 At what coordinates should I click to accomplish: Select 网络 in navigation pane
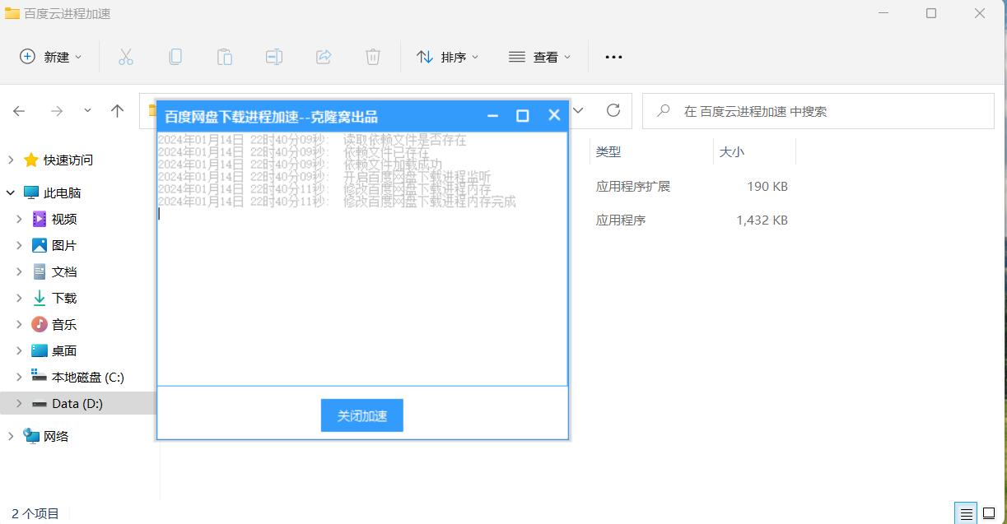coord(56,436)
